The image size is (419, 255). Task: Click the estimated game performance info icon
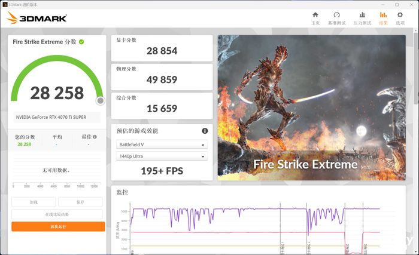[x=205, y=131]
